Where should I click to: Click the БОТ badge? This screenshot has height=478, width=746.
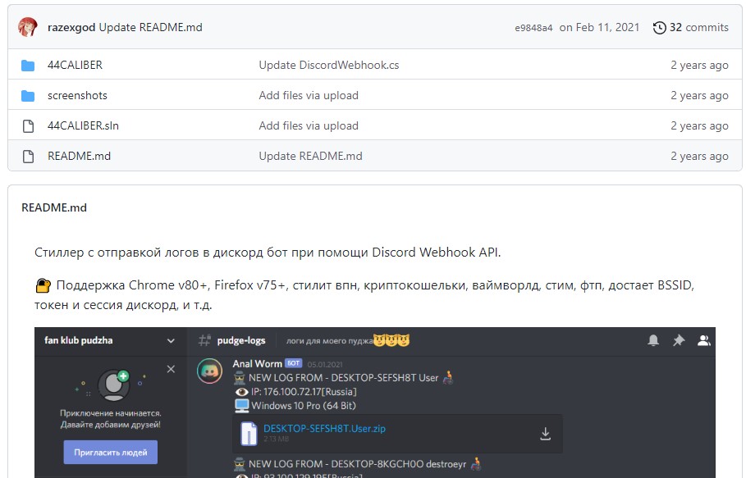294,363
